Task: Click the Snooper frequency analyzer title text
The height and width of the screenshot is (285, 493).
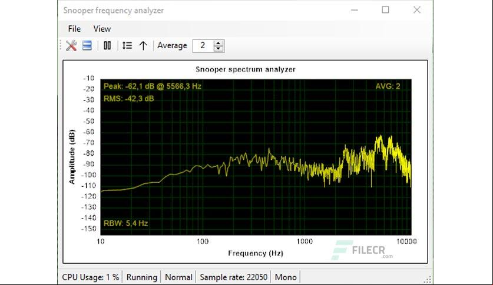Action: [114, 11]
